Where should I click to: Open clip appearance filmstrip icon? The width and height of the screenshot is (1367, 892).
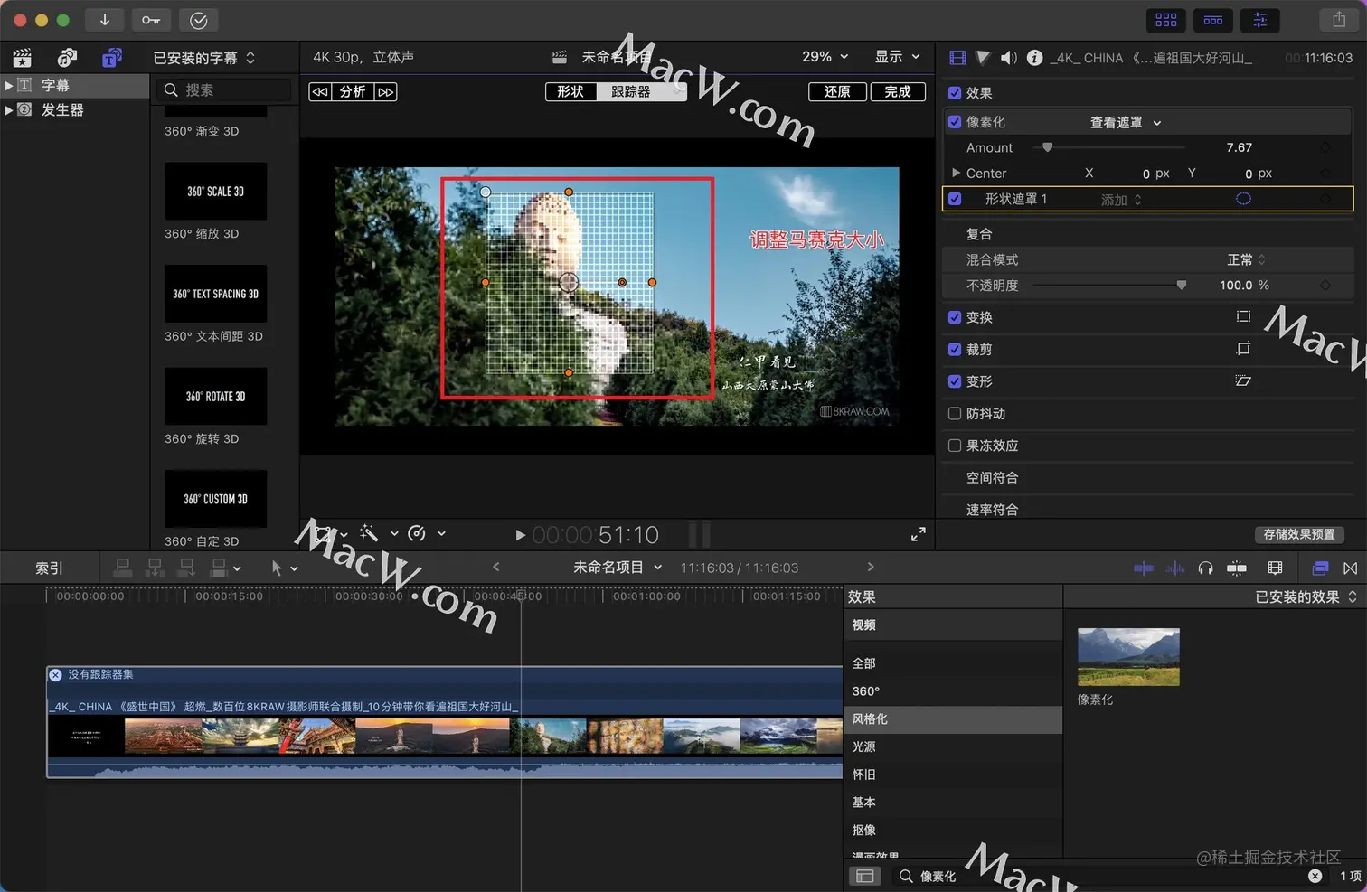(x=1275, y=568)
